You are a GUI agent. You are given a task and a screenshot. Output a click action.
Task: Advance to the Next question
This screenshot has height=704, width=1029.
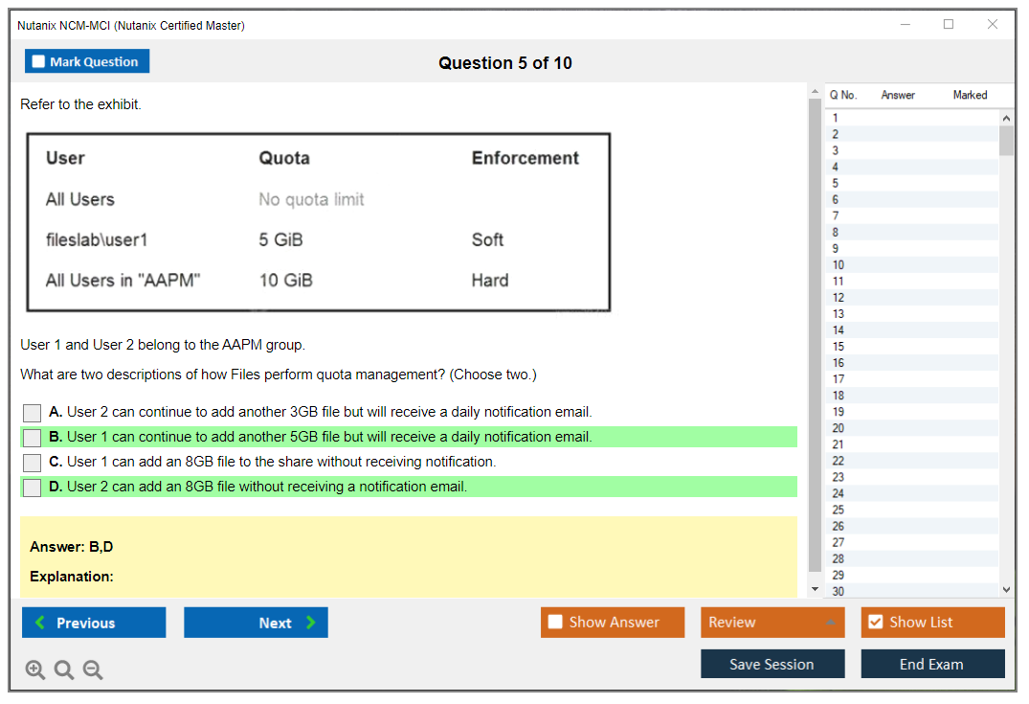[256, 623]
